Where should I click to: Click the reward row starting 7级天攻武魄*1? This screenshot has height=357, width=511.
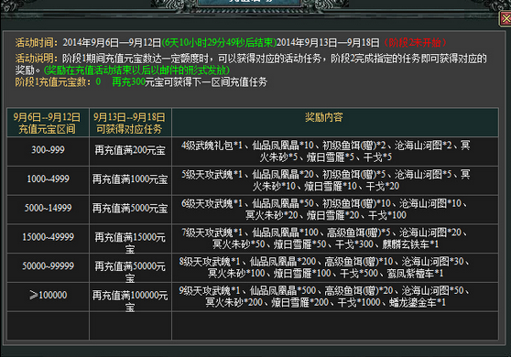click(334, 238)
